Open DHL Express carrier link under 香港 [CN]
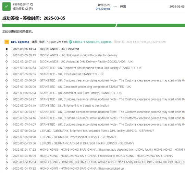185x173 pixels. tap(103, 9)
